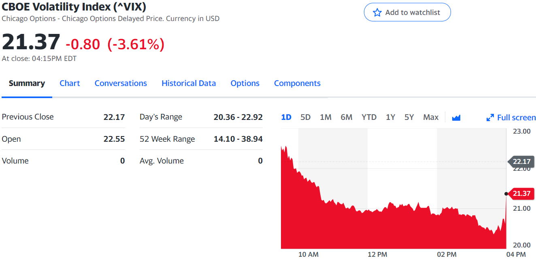This screenshot has height=260, width=536.
Task: Click the CBOE Volatility Index (^VIX) title
Action: (74, 6)
